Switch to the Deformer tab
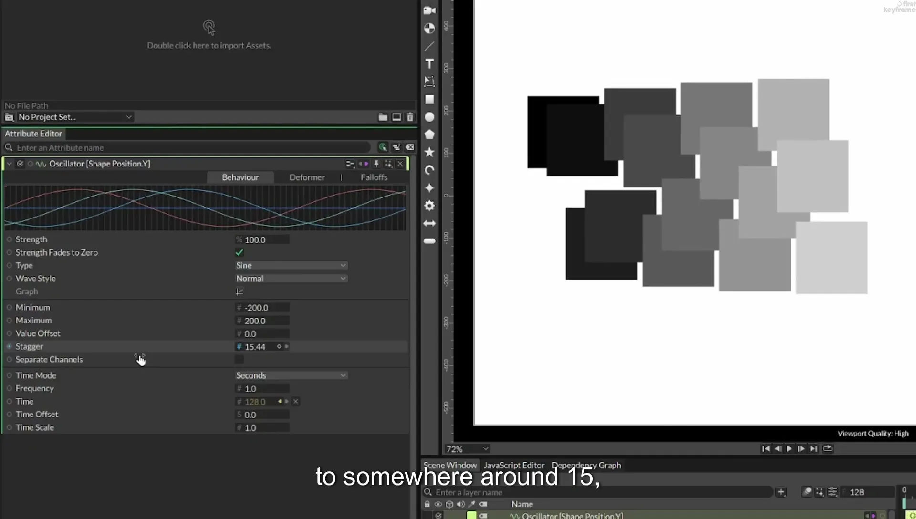 tap(307, 177)
